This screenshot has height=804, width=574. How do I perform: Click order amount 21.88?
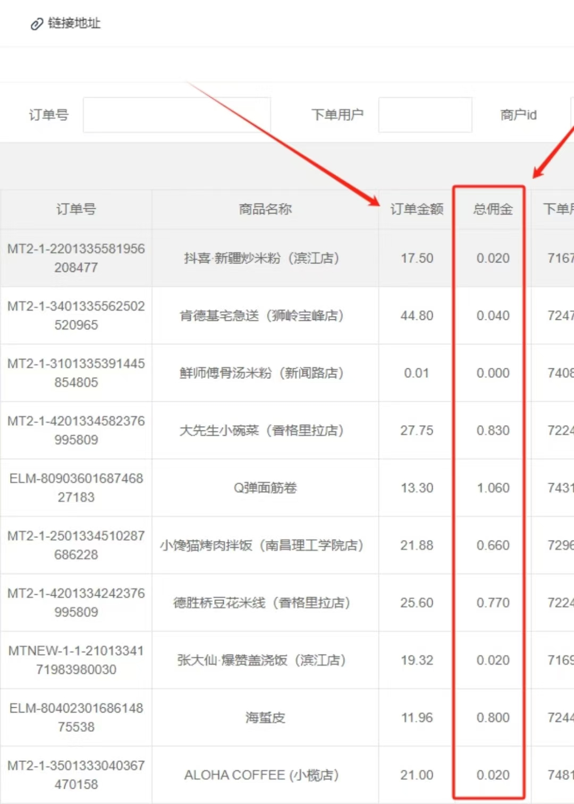tap(417, 545)
